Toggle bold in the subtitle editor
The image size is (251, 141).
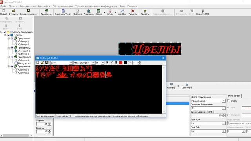pyautogui.click(x=107, y=63)
